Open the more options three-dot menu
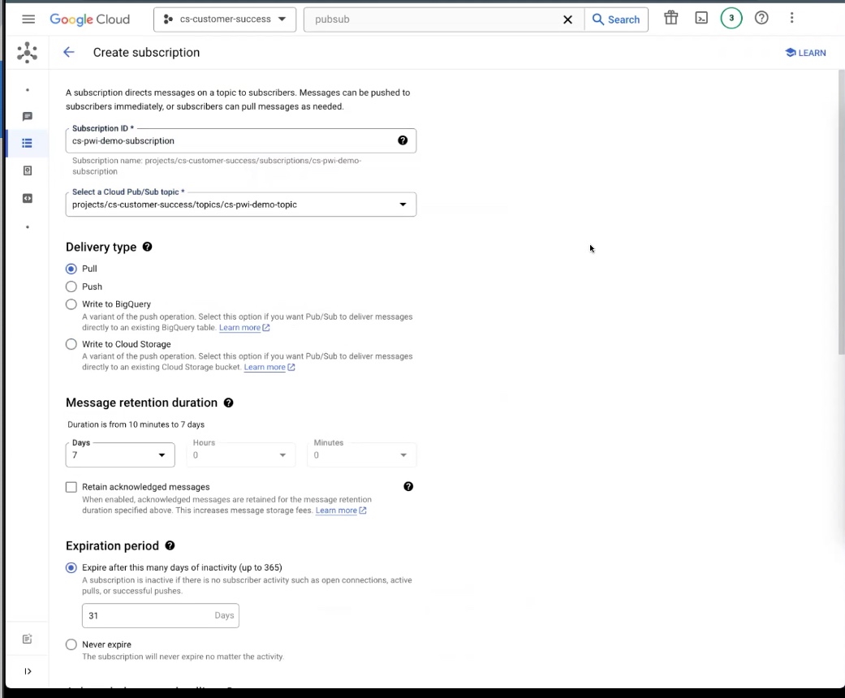Screen dimensions: 845x698 pyautogui.click(x=791, y=18)
